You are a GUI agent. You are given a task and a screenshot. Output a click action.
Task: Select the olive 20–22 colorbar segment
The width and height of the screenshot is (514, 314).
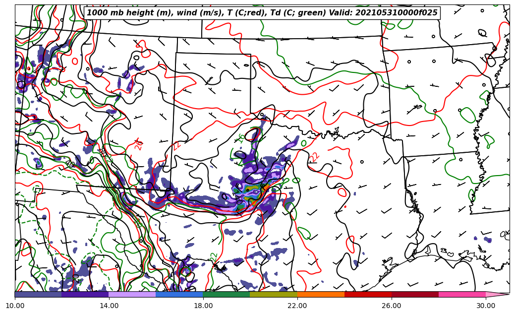coord(274,294)
